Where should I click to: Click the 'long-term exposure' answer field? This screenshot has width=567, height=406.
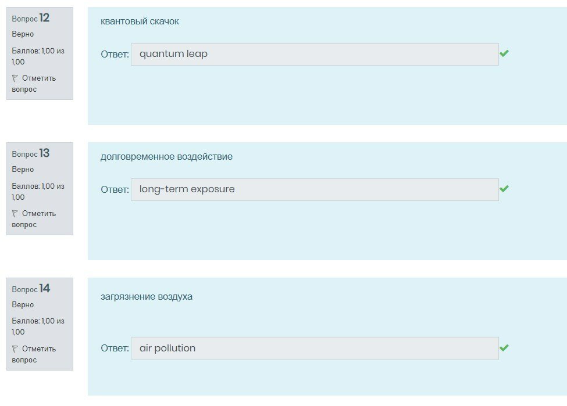[x=314, y=189]
